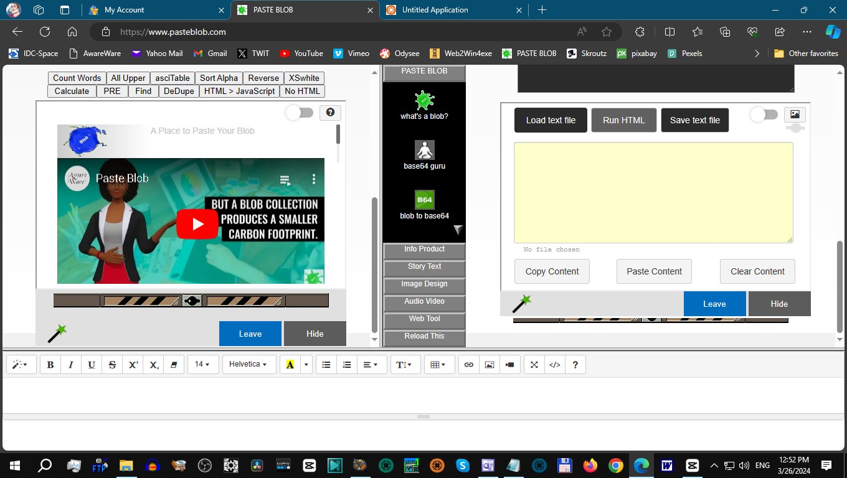Viewport: 847px width, 478px height.
Task: Open editor help question mark
Action: 575,364
